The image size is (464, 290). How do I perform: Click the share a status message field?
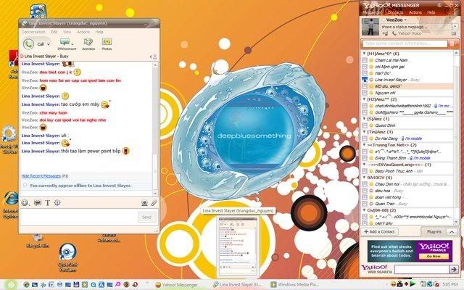pyautogui.click(x=415, y=27)
